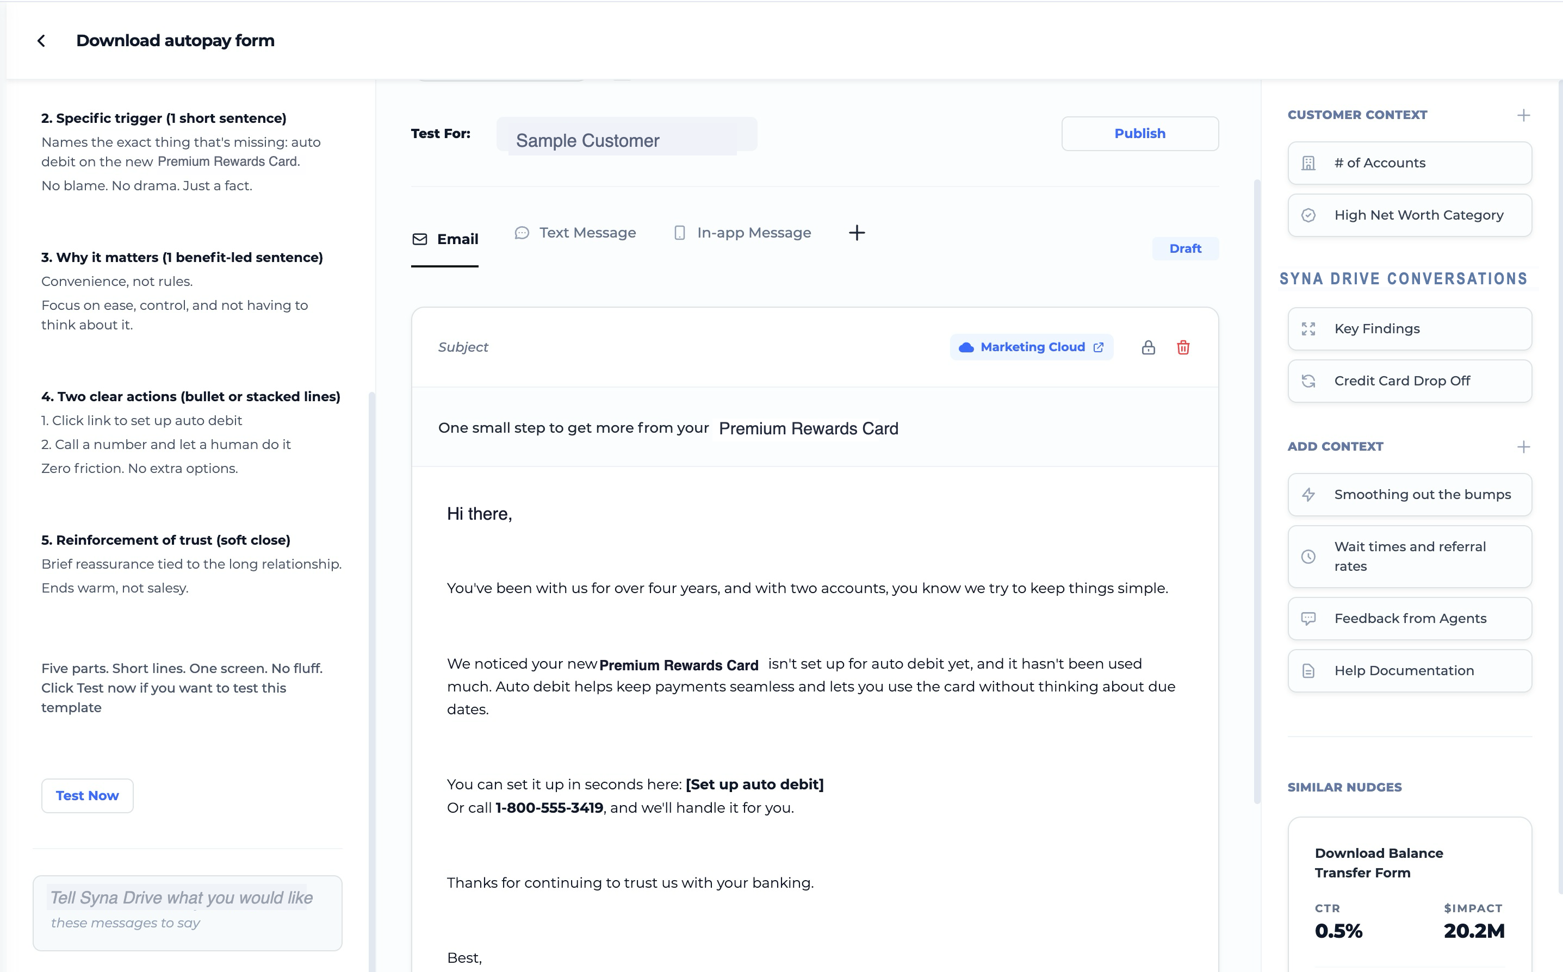Click the Tell Syna Drive prompt input box
The height and width of the screenshot is (972, 1563).
pyautogui.click(x=188, y=913)
